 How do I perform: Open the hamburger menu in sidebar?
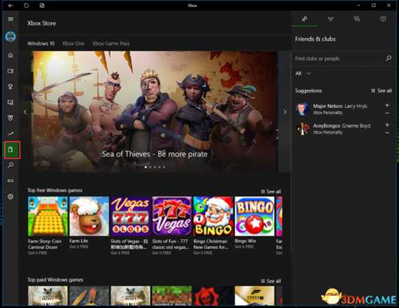[x=10, y=19]
